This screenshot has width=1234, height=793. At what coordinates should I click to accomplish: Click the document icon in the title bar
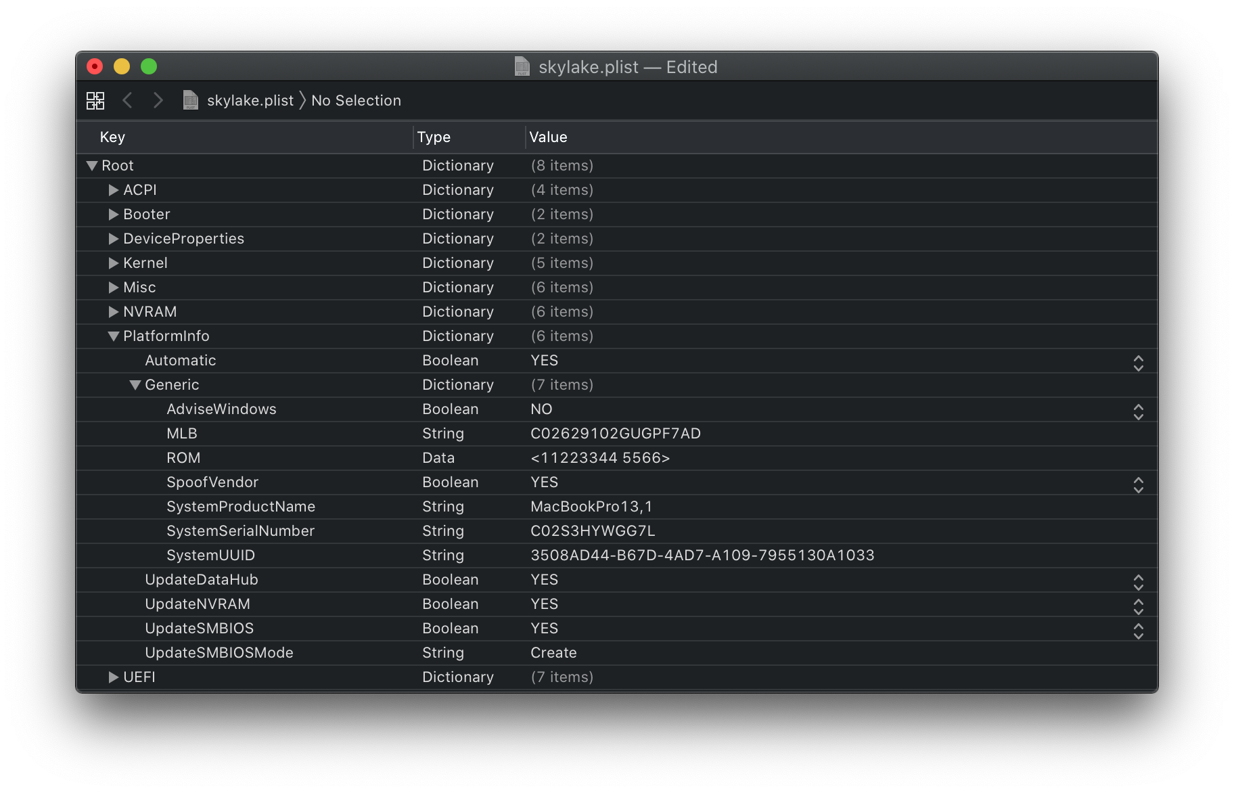point(522,66)
